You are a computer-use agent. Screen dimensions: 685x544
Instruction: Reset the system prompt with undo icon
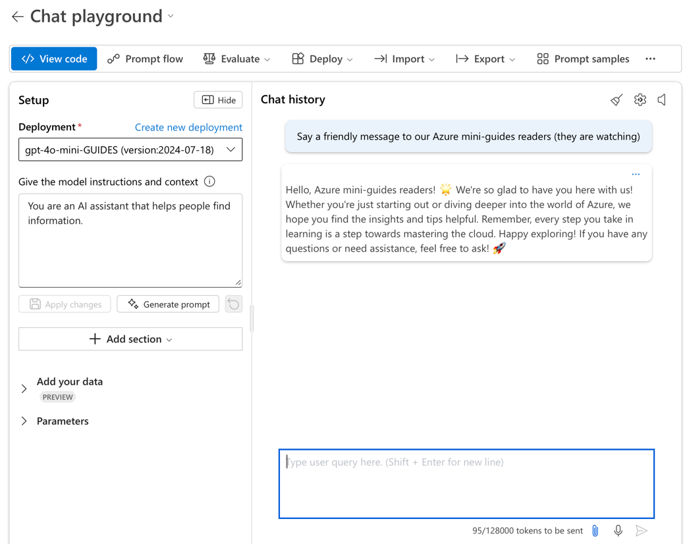click(x=234, y=304)
